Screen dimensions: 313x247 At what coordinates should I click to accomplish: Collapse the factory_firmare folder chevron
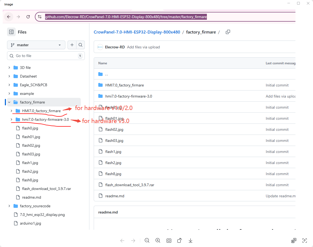[x=9, y=102]
